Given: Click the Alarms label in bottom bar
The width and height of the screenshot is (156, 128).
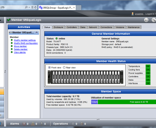Looking at the screenshot, I should [x=14, y=124].
